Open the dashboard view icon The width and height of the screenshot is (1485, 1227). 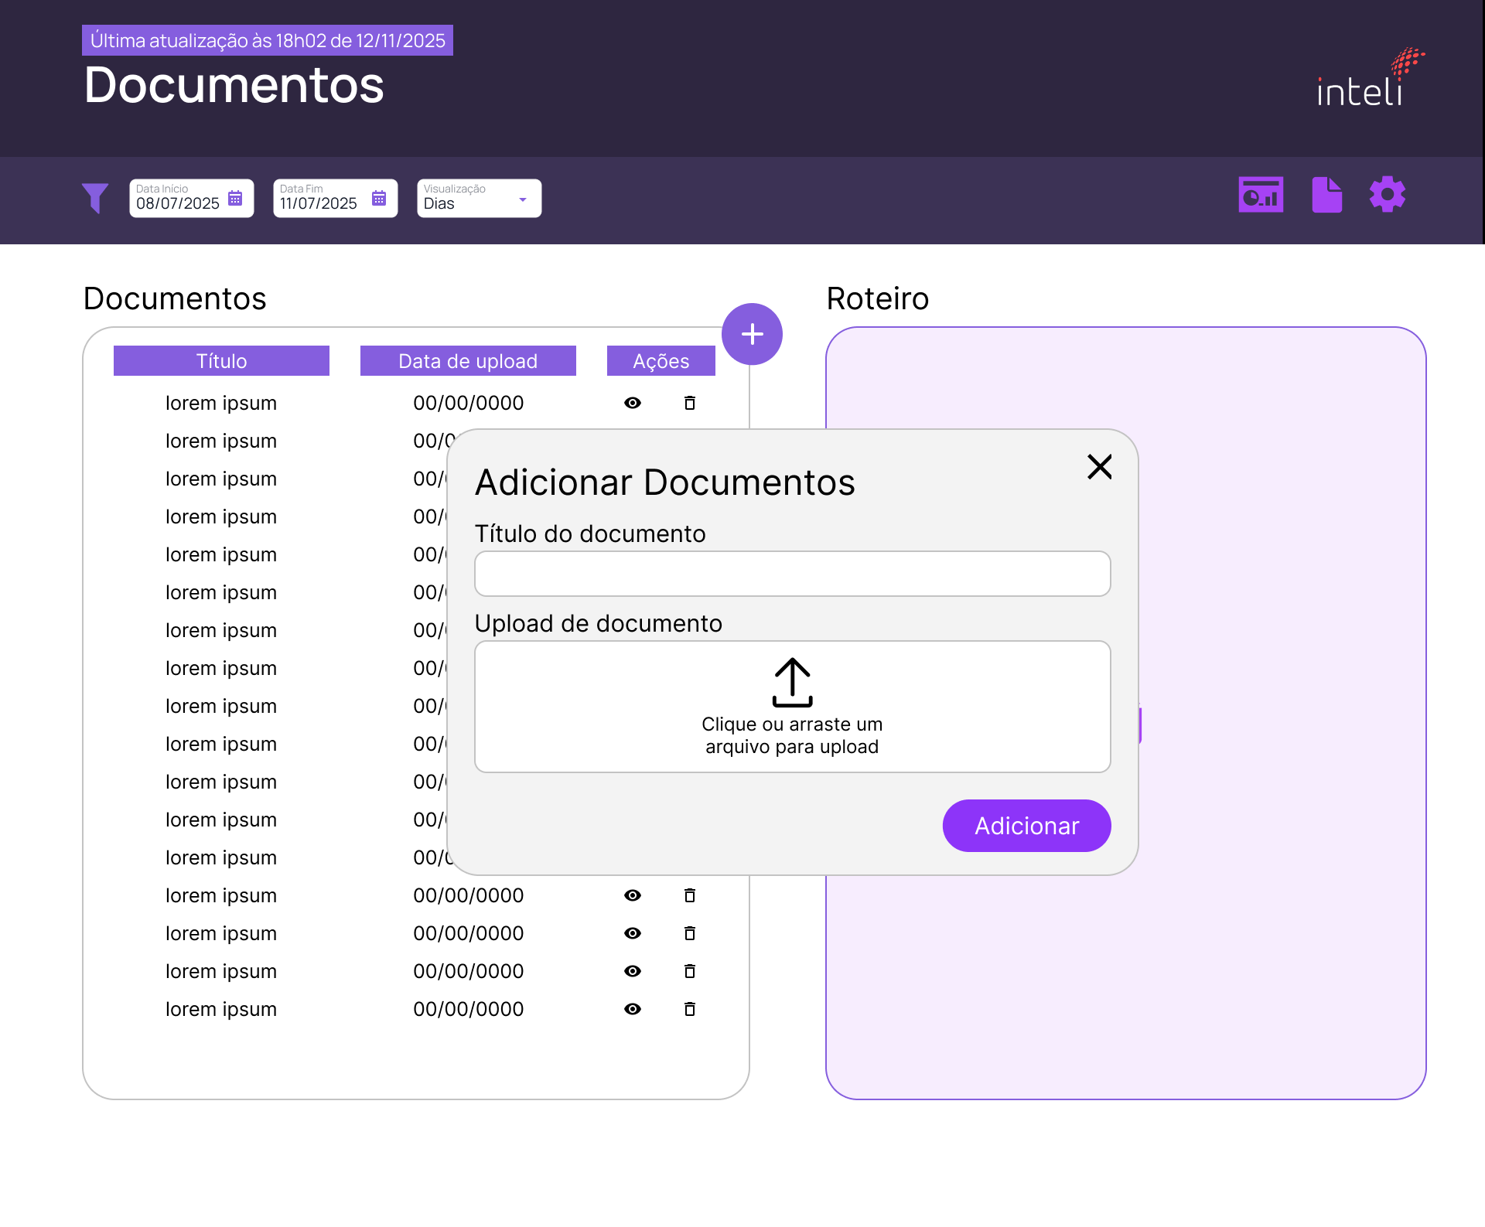[x=1260, y=194]
